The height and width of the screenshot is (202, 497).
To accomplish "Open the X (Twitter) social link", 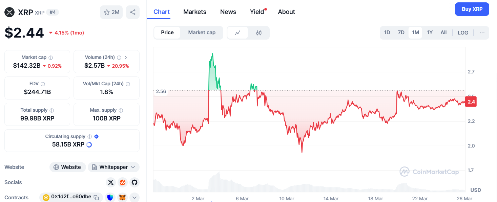I will point(110,182).
